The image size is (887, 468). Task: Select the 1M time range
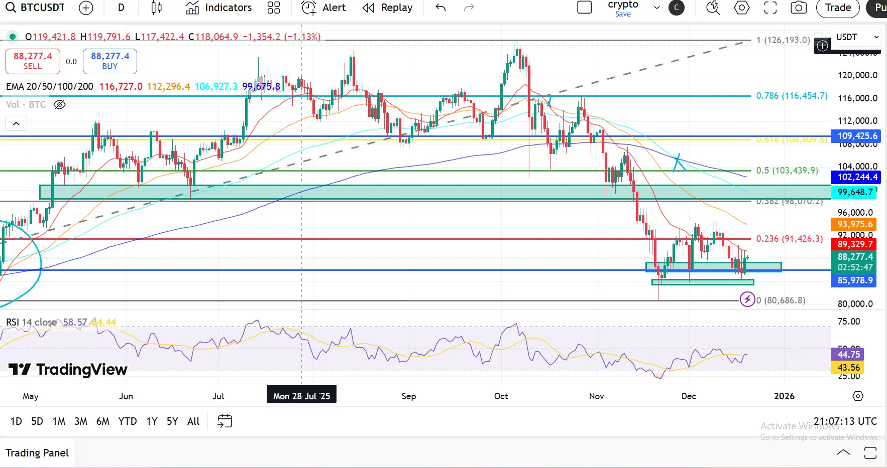point(59,421)
